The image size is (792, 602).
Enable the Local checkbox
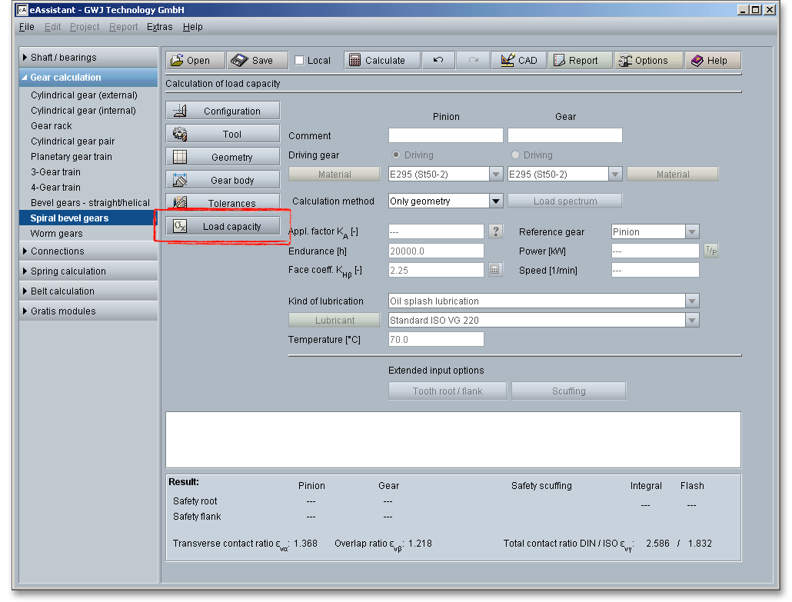click(x=300, y=61)
